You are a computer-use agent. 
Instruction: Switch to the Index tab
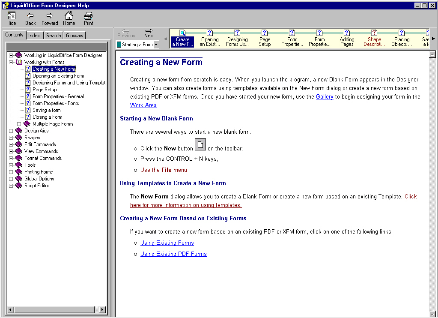point(34,36)
